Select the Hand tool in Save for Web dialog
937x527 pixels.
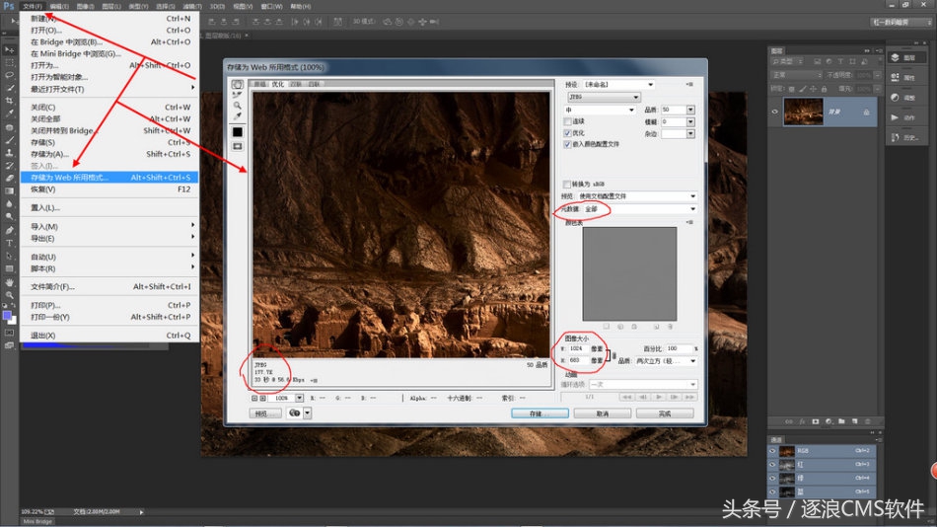click(x=237, y=85)
